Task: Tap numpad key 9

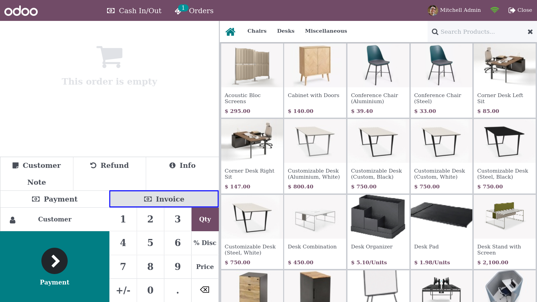Action: pyautogui.click(x=178, y=267)
